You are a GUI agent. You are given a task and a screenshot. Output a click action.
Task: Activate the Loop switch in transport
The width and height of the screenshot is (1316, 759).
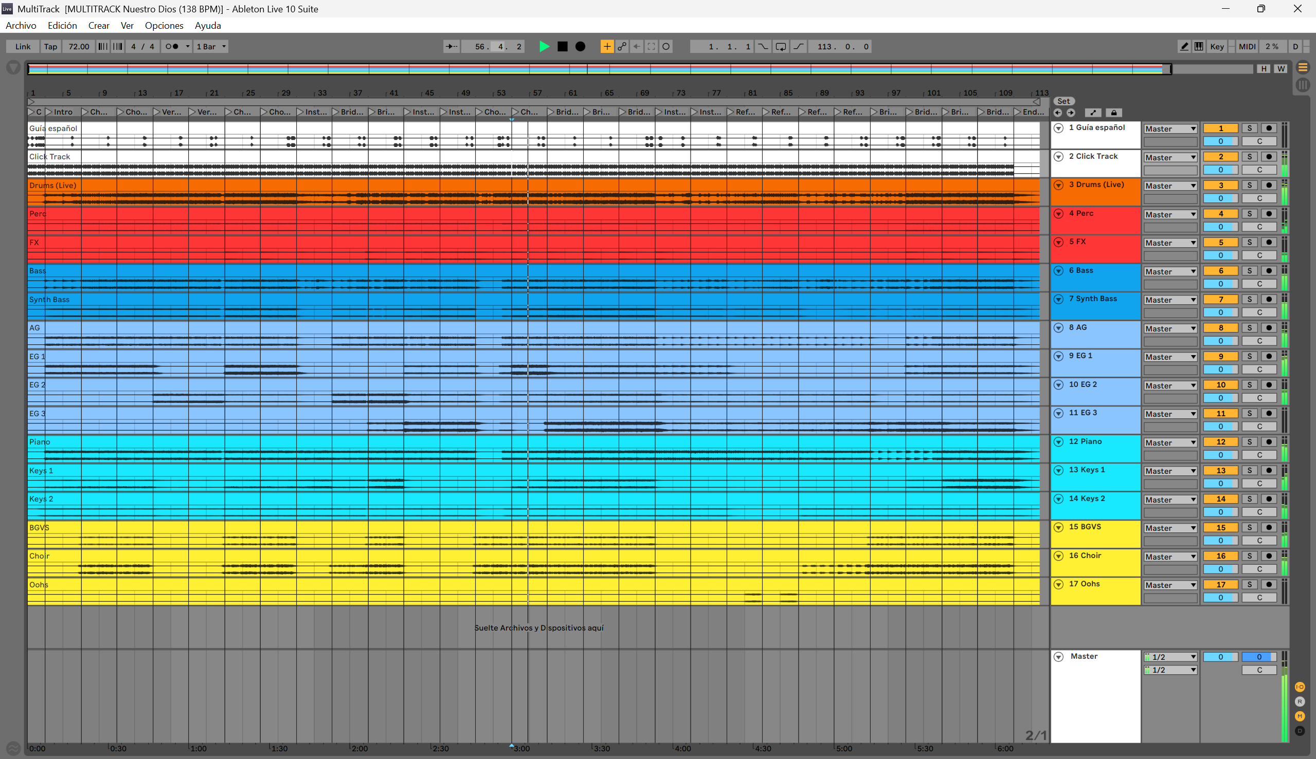coord(780,46)
